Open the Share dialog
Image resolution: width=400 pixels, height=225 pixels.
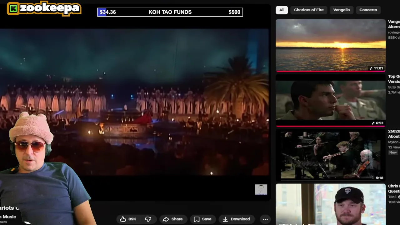(x=173, y=219)
